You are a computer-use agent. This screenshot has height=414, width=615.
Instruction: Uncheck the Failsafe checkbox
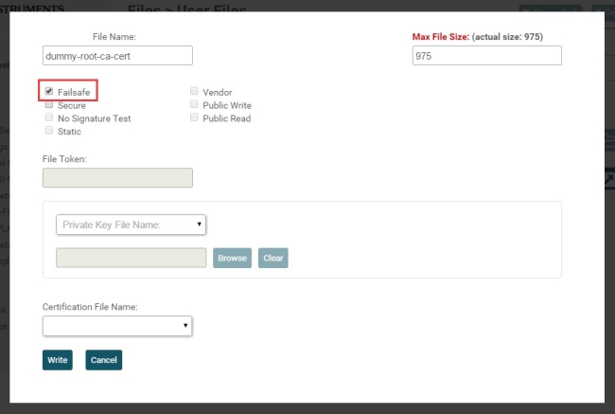[49, 92]
